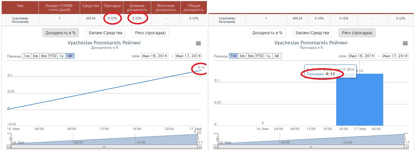Open the left chart hamburger menu
Viewport: 416px width, 152px height.
tap(198, 43)
